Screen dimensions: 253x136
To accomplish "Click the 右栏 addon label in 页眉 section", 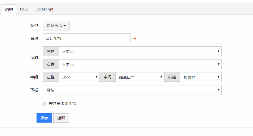I will (51, 64).
